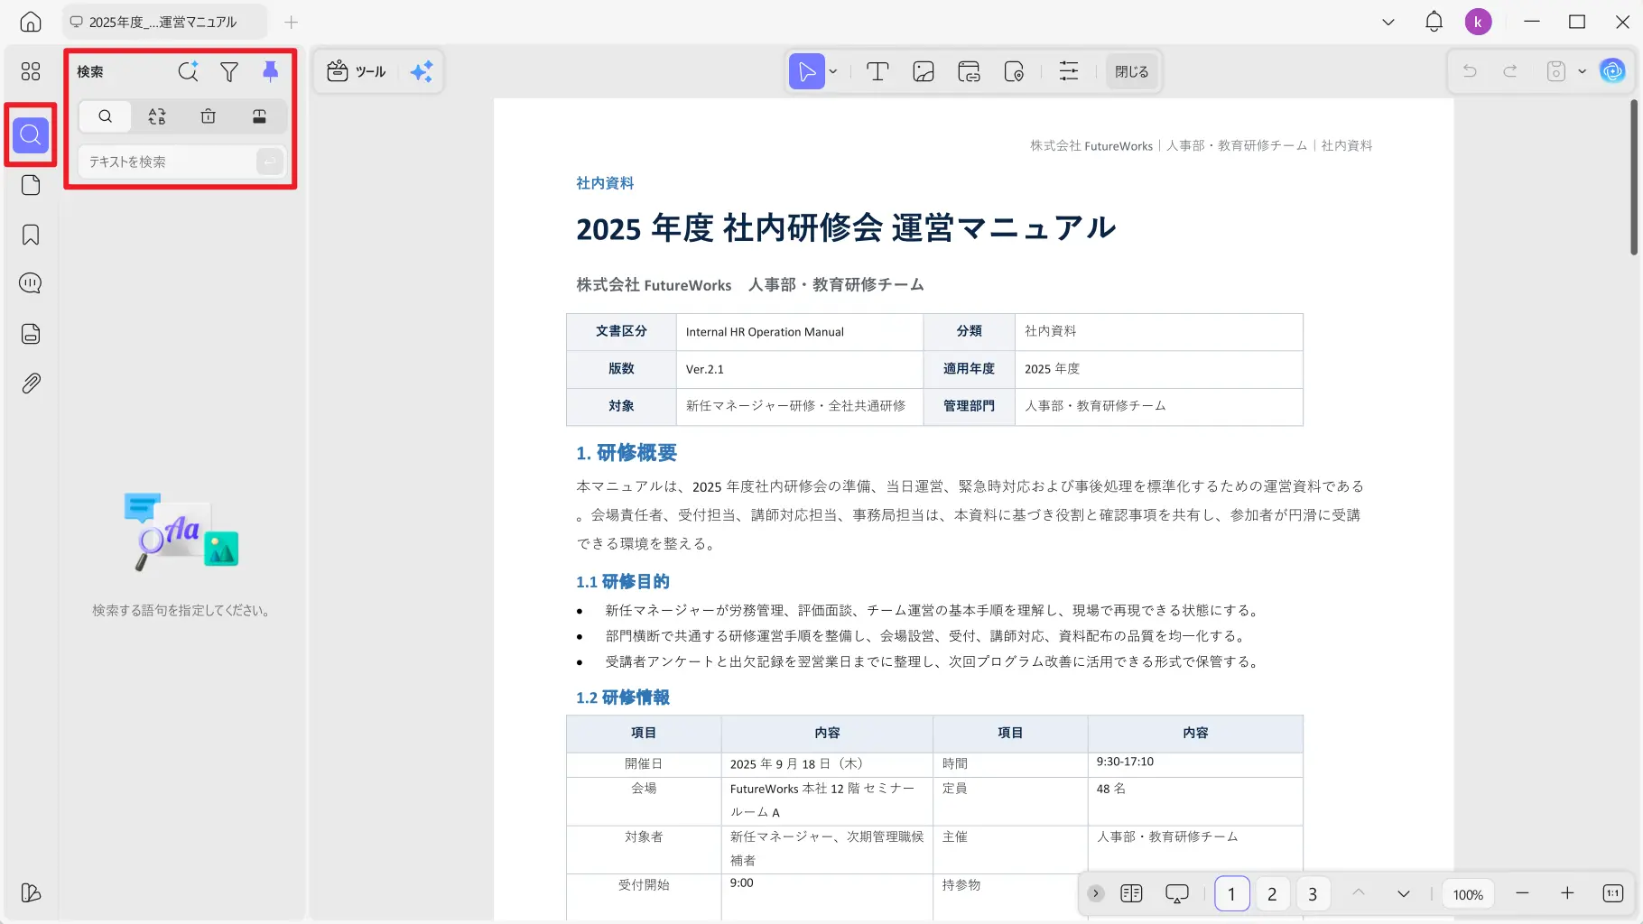This screenshot has width=1643, height=924.
Task: Click the next page down arrow
Action: [x=1403, y=893]
